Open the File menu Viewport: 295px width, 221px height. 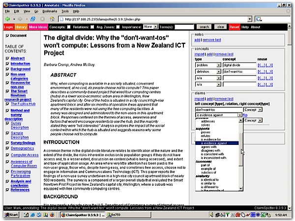click(x=7, y=11)
